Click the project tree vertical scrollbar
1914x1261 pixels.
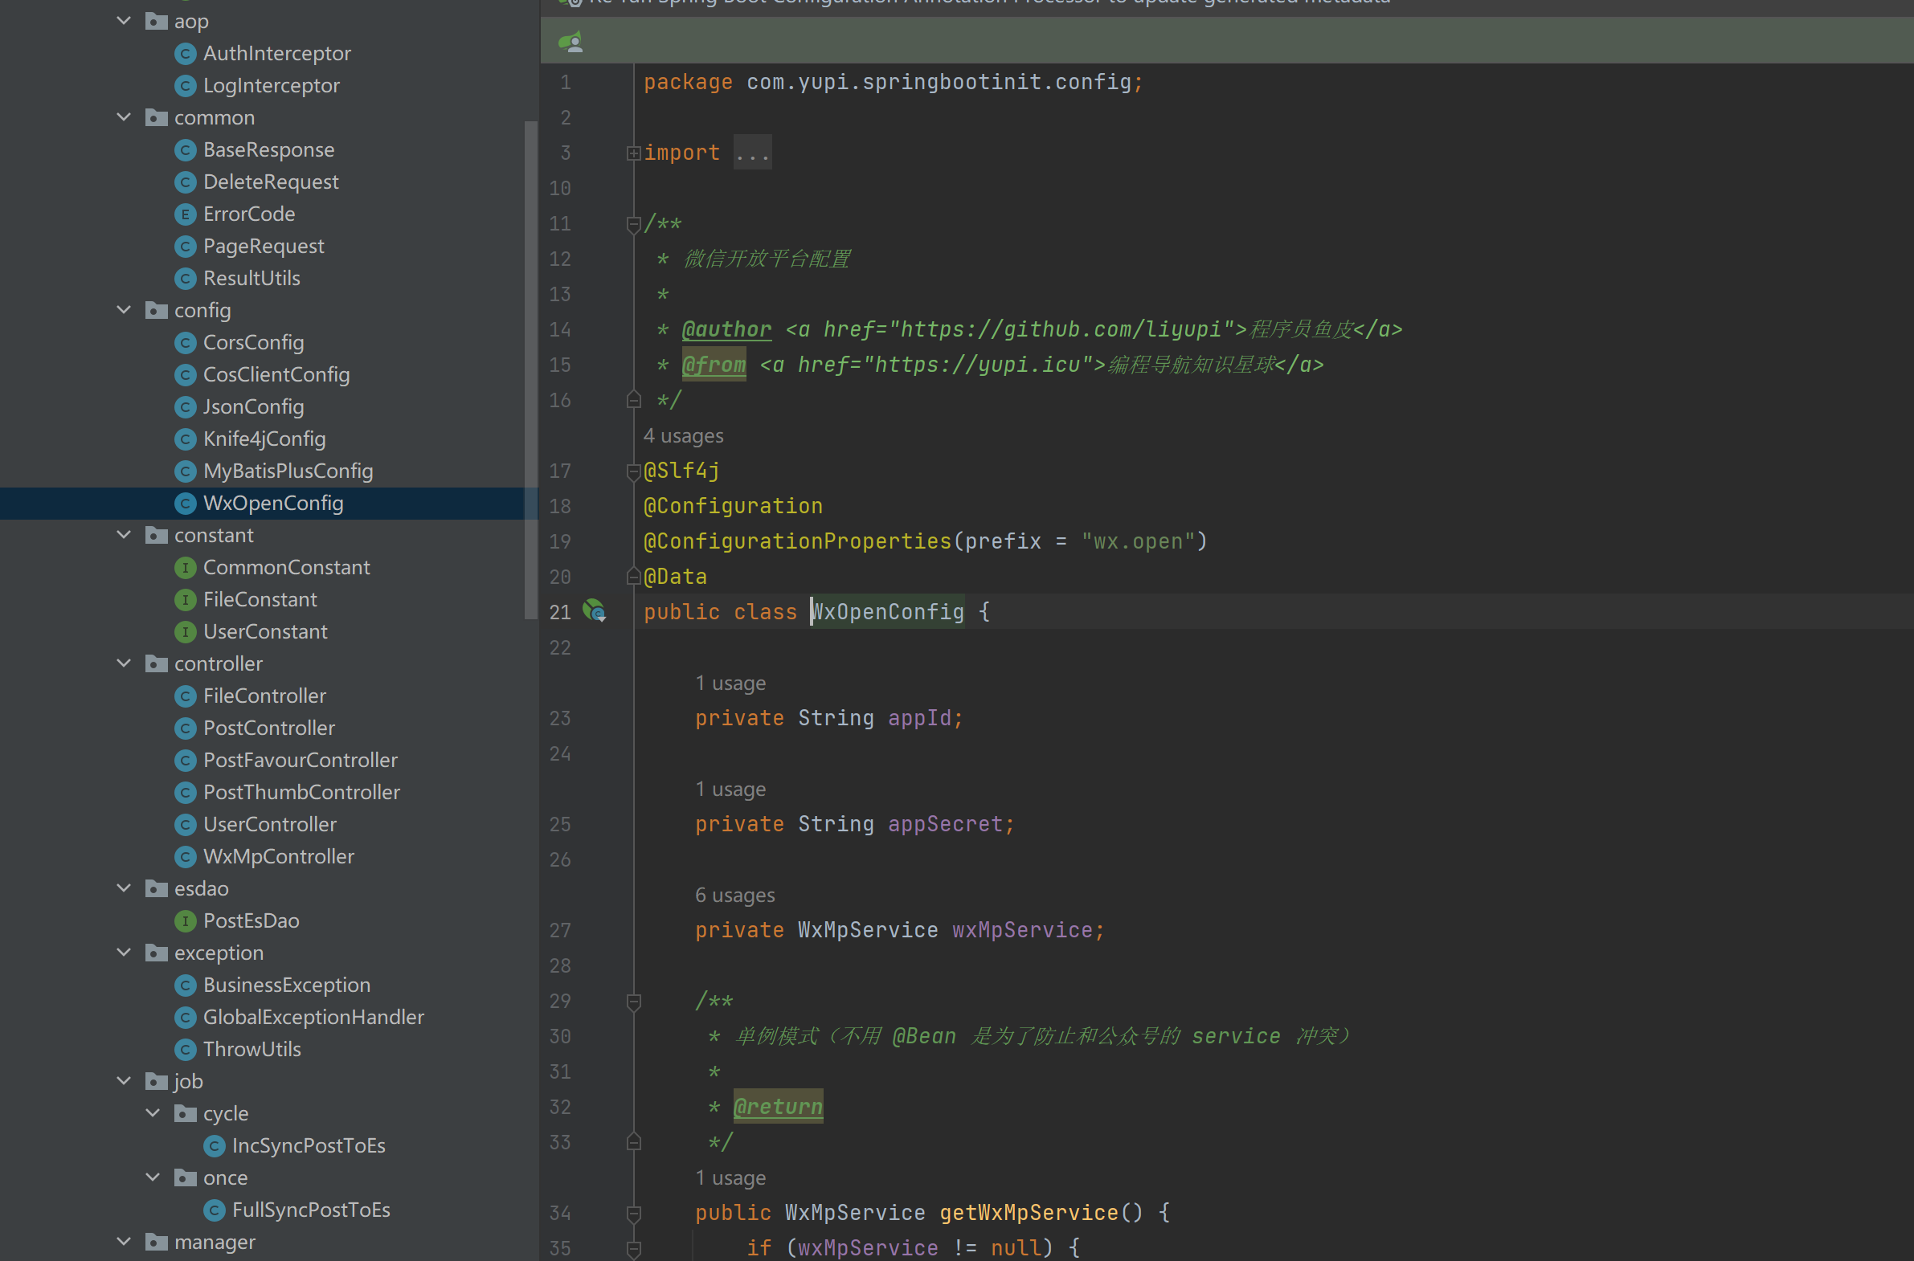pyautogui.click(x=530, y=370)
